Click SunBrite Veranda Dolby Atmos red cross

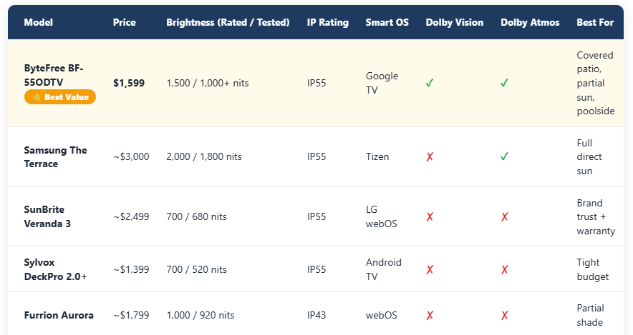point(504,216)
